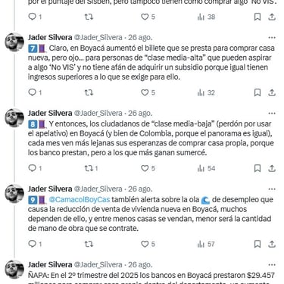Reply to tweet 7 about Boyacá billete
Image resolution: width=284 pixels, height=284 pixels.
click(35, 92)
